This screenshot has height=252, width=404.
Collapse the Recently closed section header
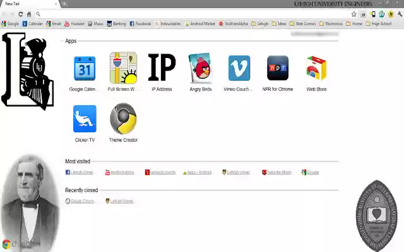(81, 190)
